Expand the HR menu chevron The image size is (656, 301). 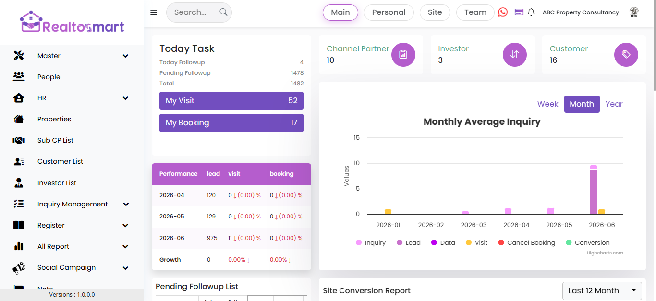click(x=125, y=98)
